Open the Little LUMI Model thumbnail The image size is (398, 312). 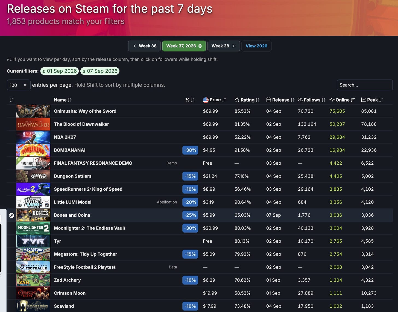pos(33,202)
